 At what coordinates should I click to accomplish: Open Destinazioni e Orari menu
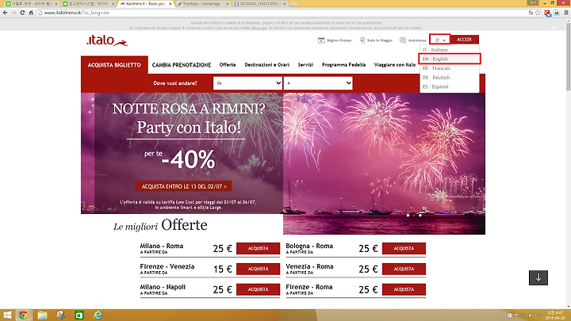point(267,65)
